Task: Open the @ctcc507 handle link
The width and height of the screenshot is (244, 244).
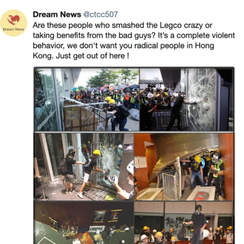Action: [x=101, y=14]
